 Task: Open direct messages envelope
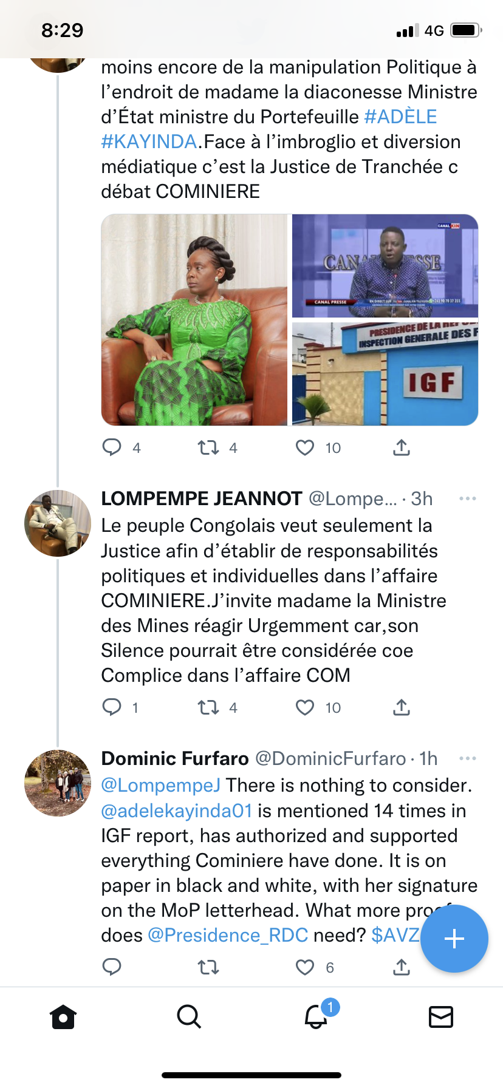(x=441, y=1016)
